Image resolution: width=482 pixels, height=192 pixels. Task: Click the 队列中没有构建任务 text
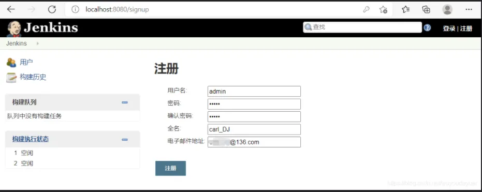click(x=34, y=116)
